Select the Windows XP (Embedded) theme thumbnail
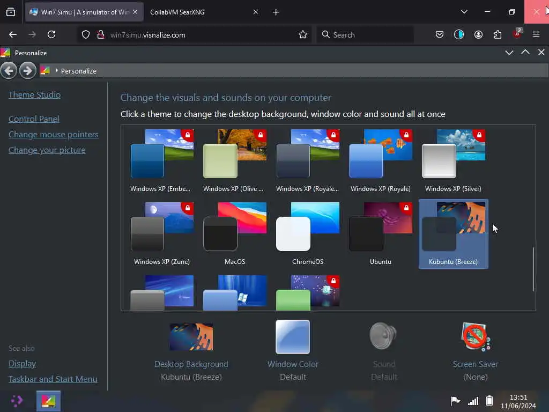549x412 pixels. [x=162, y=161]
